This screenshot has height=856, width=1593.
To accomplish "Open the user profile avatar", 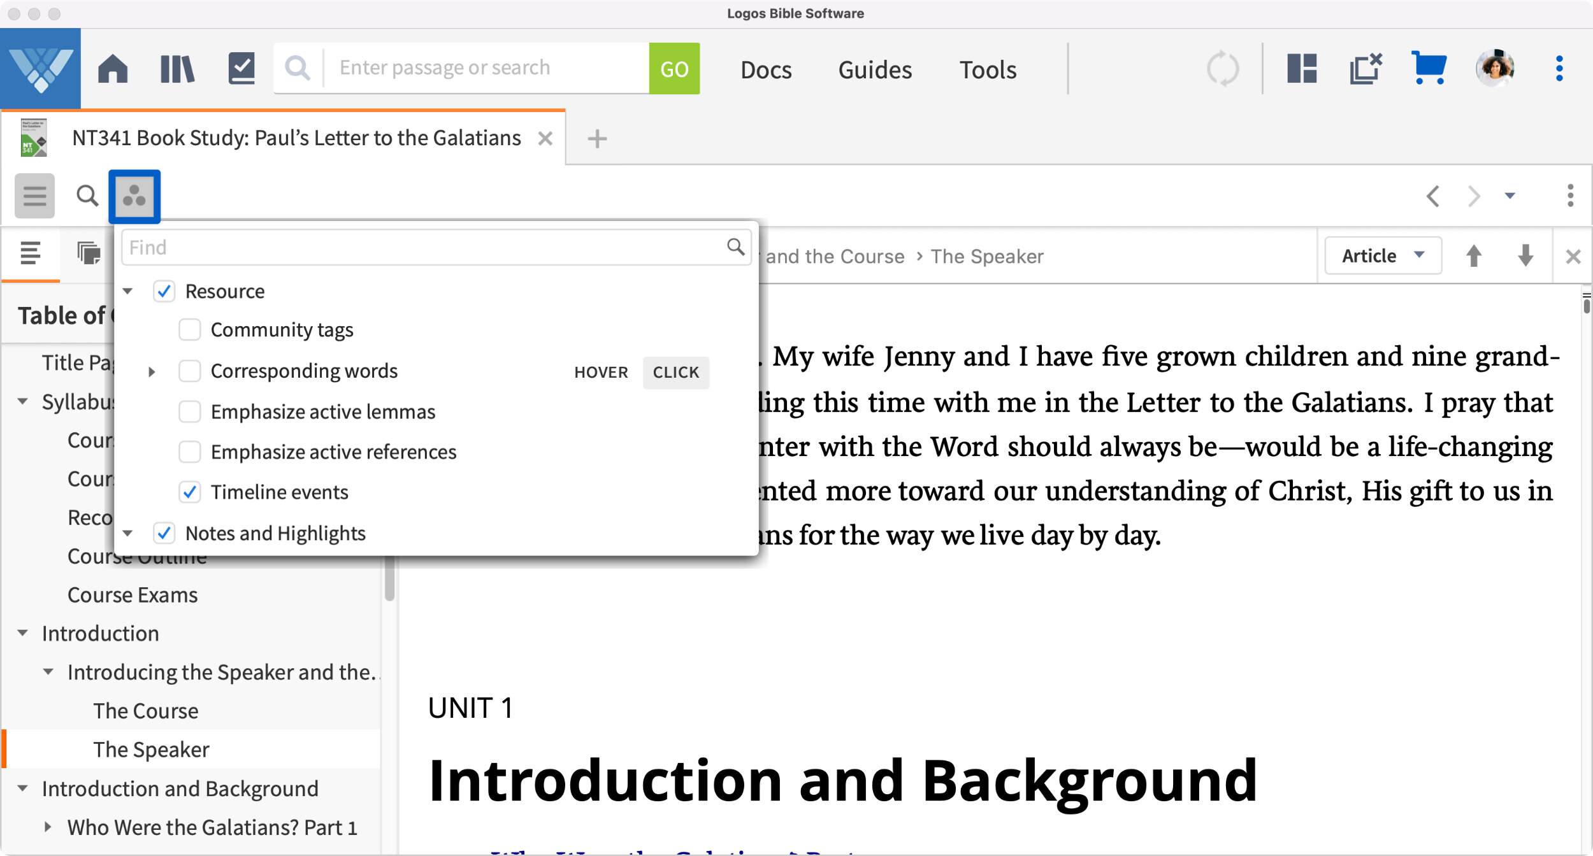I will coord(1495,68).
